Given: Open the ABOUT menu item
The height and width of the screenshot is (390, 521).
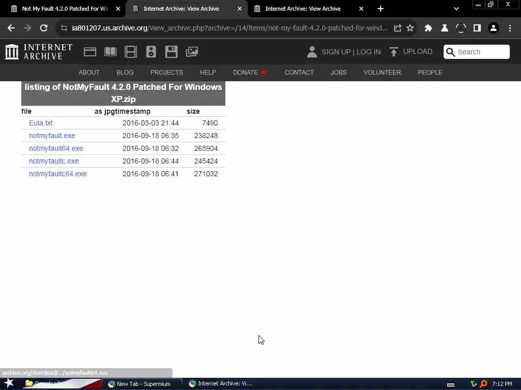Looking at the screenshot, I should point(89,72).
